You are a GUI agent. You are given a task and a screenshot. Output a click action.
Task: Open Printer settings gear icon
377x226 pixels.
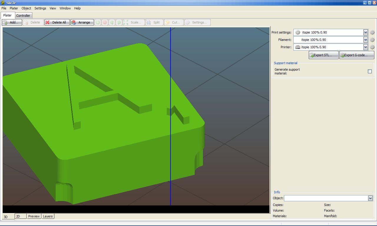(x=372, y=47)
